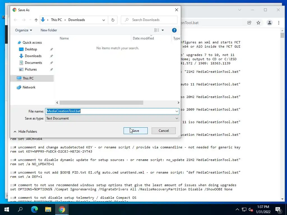
Task: Select 'Downloads' in the address breadcrumb
Action: (77, 20)
